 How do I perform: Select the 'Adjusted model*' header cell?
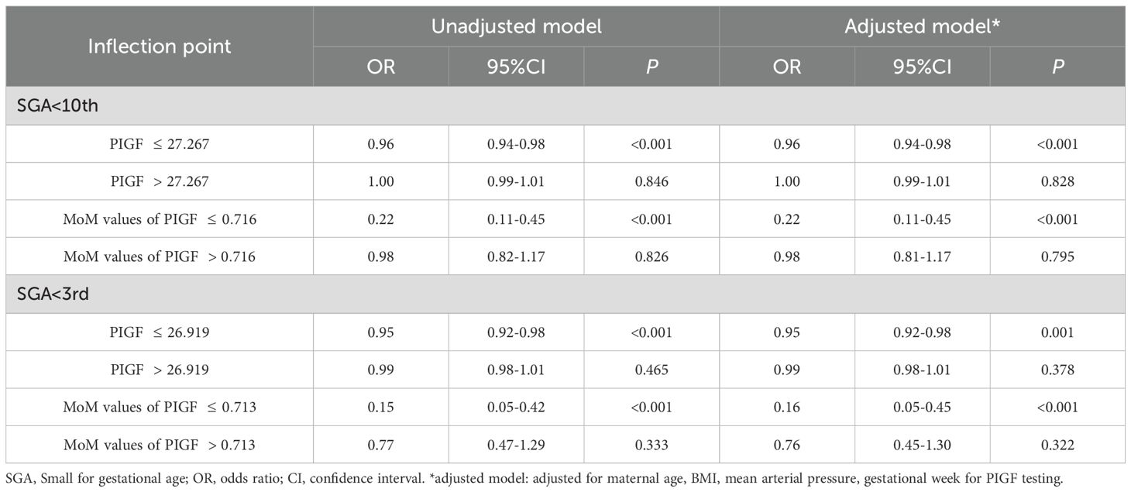point(922,26)
